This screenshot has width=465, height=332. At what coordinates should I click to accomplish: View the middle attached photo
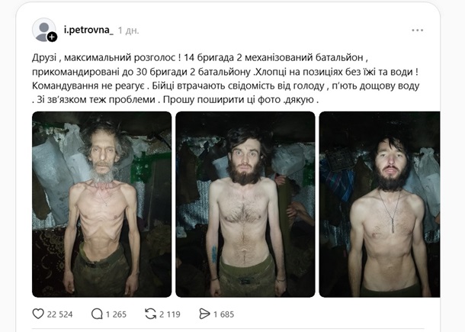coord(245,205)
